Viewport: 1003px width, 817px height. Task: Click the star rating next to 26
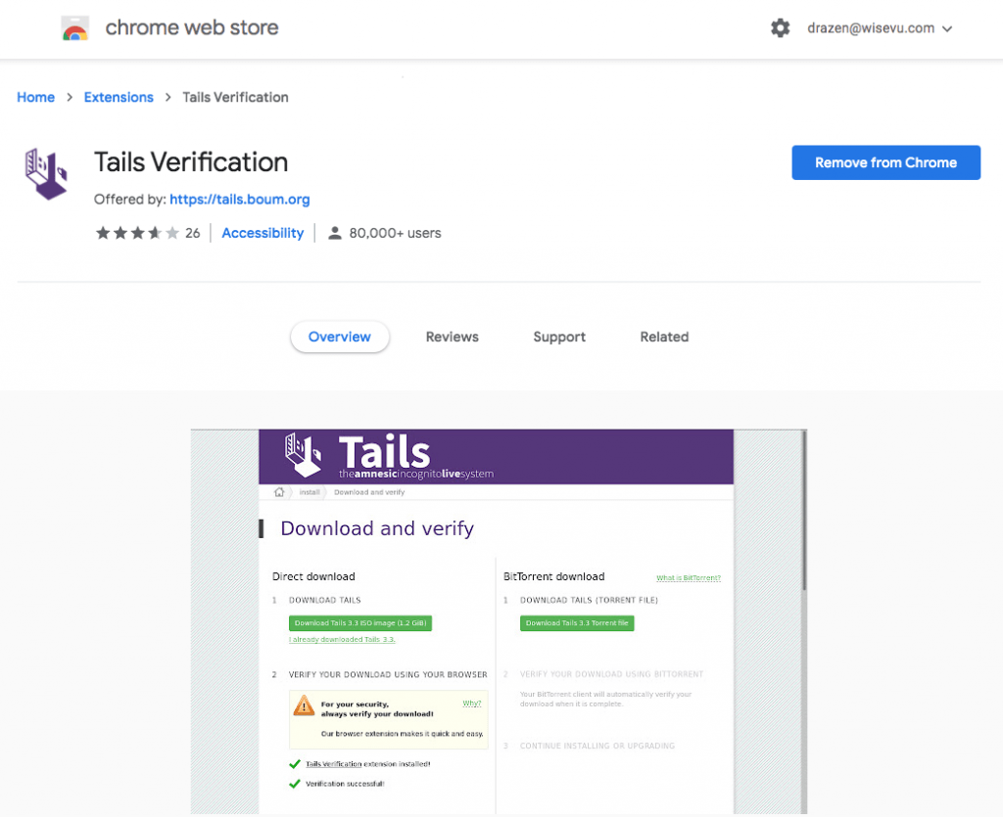(137, 233)
